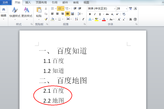Toggle justify alignment
Screen dimensions: 164x109
[68, 14]
